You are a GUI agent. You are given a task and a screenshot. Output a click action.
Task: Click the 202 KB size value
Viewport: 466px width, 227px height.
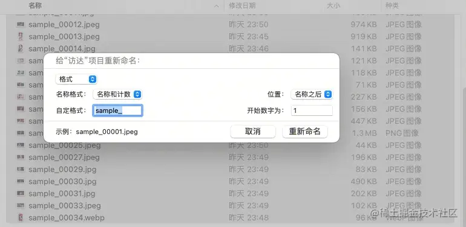[x=364, y=194]
